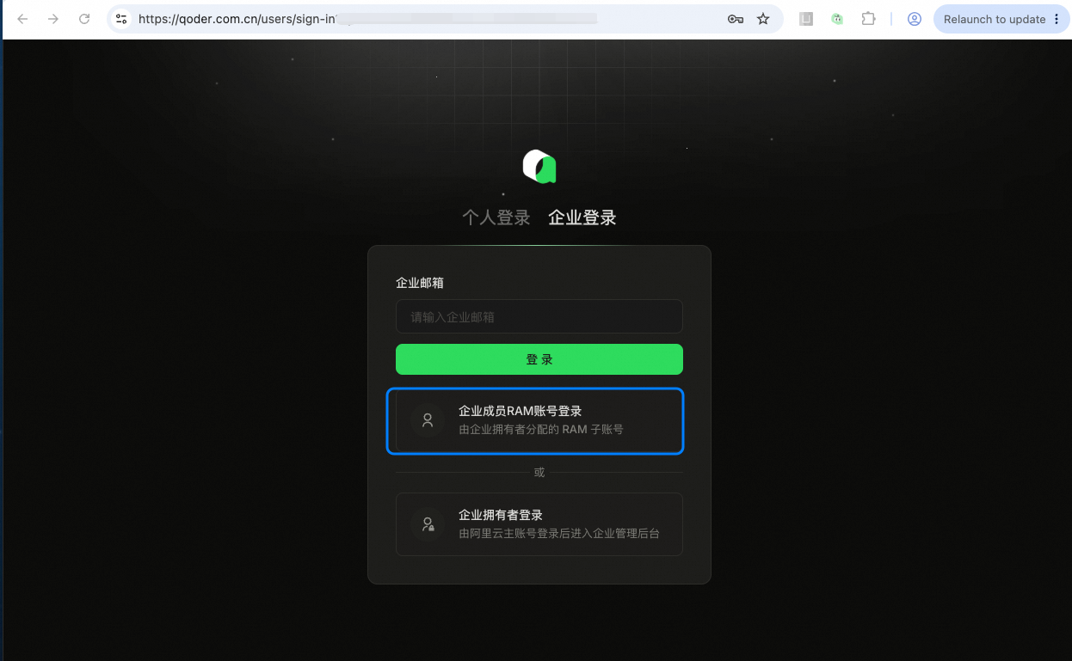
Task: Open the Extensions puzzle piece menu
Action: click(x=868, y=19)
